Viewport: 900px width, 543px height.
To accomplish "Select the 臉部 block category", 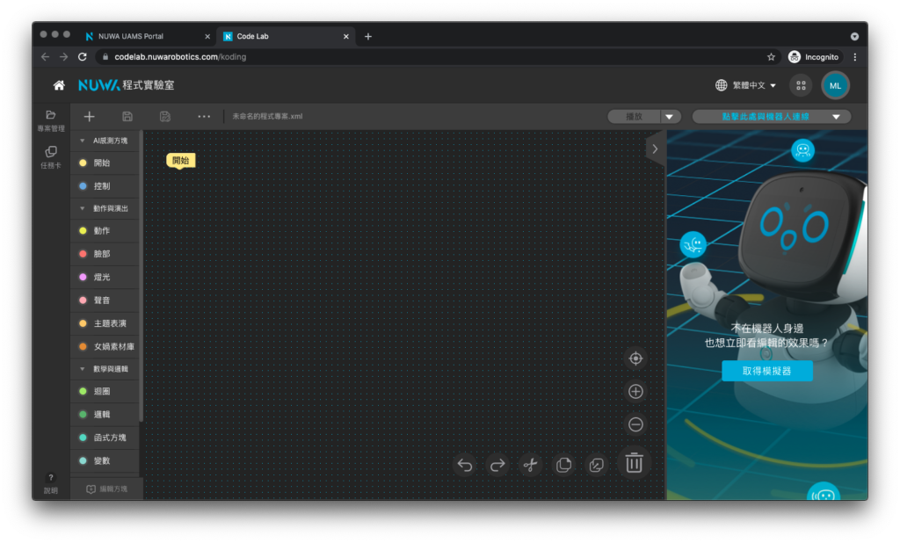I will [105, 254].
